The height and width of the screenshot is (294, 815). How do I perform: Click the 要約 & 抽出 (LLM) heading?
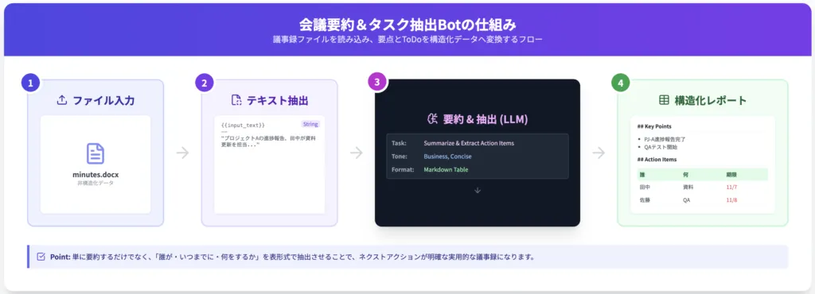[x=485, y=119]
